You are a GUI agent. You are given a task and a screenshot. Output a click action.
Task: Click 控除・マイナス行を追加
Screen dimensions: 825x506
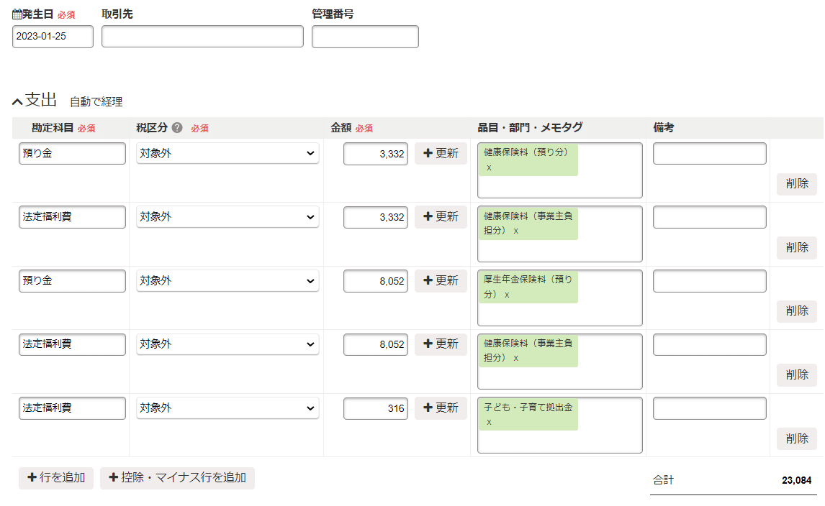tap(178, 478)
